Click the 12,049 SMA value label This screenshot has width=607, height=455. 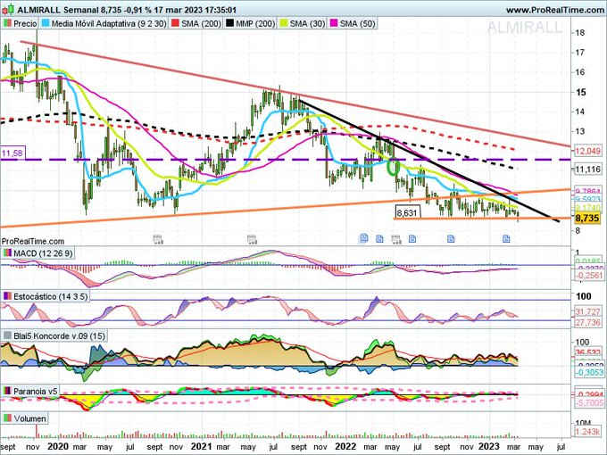[587, 151]
